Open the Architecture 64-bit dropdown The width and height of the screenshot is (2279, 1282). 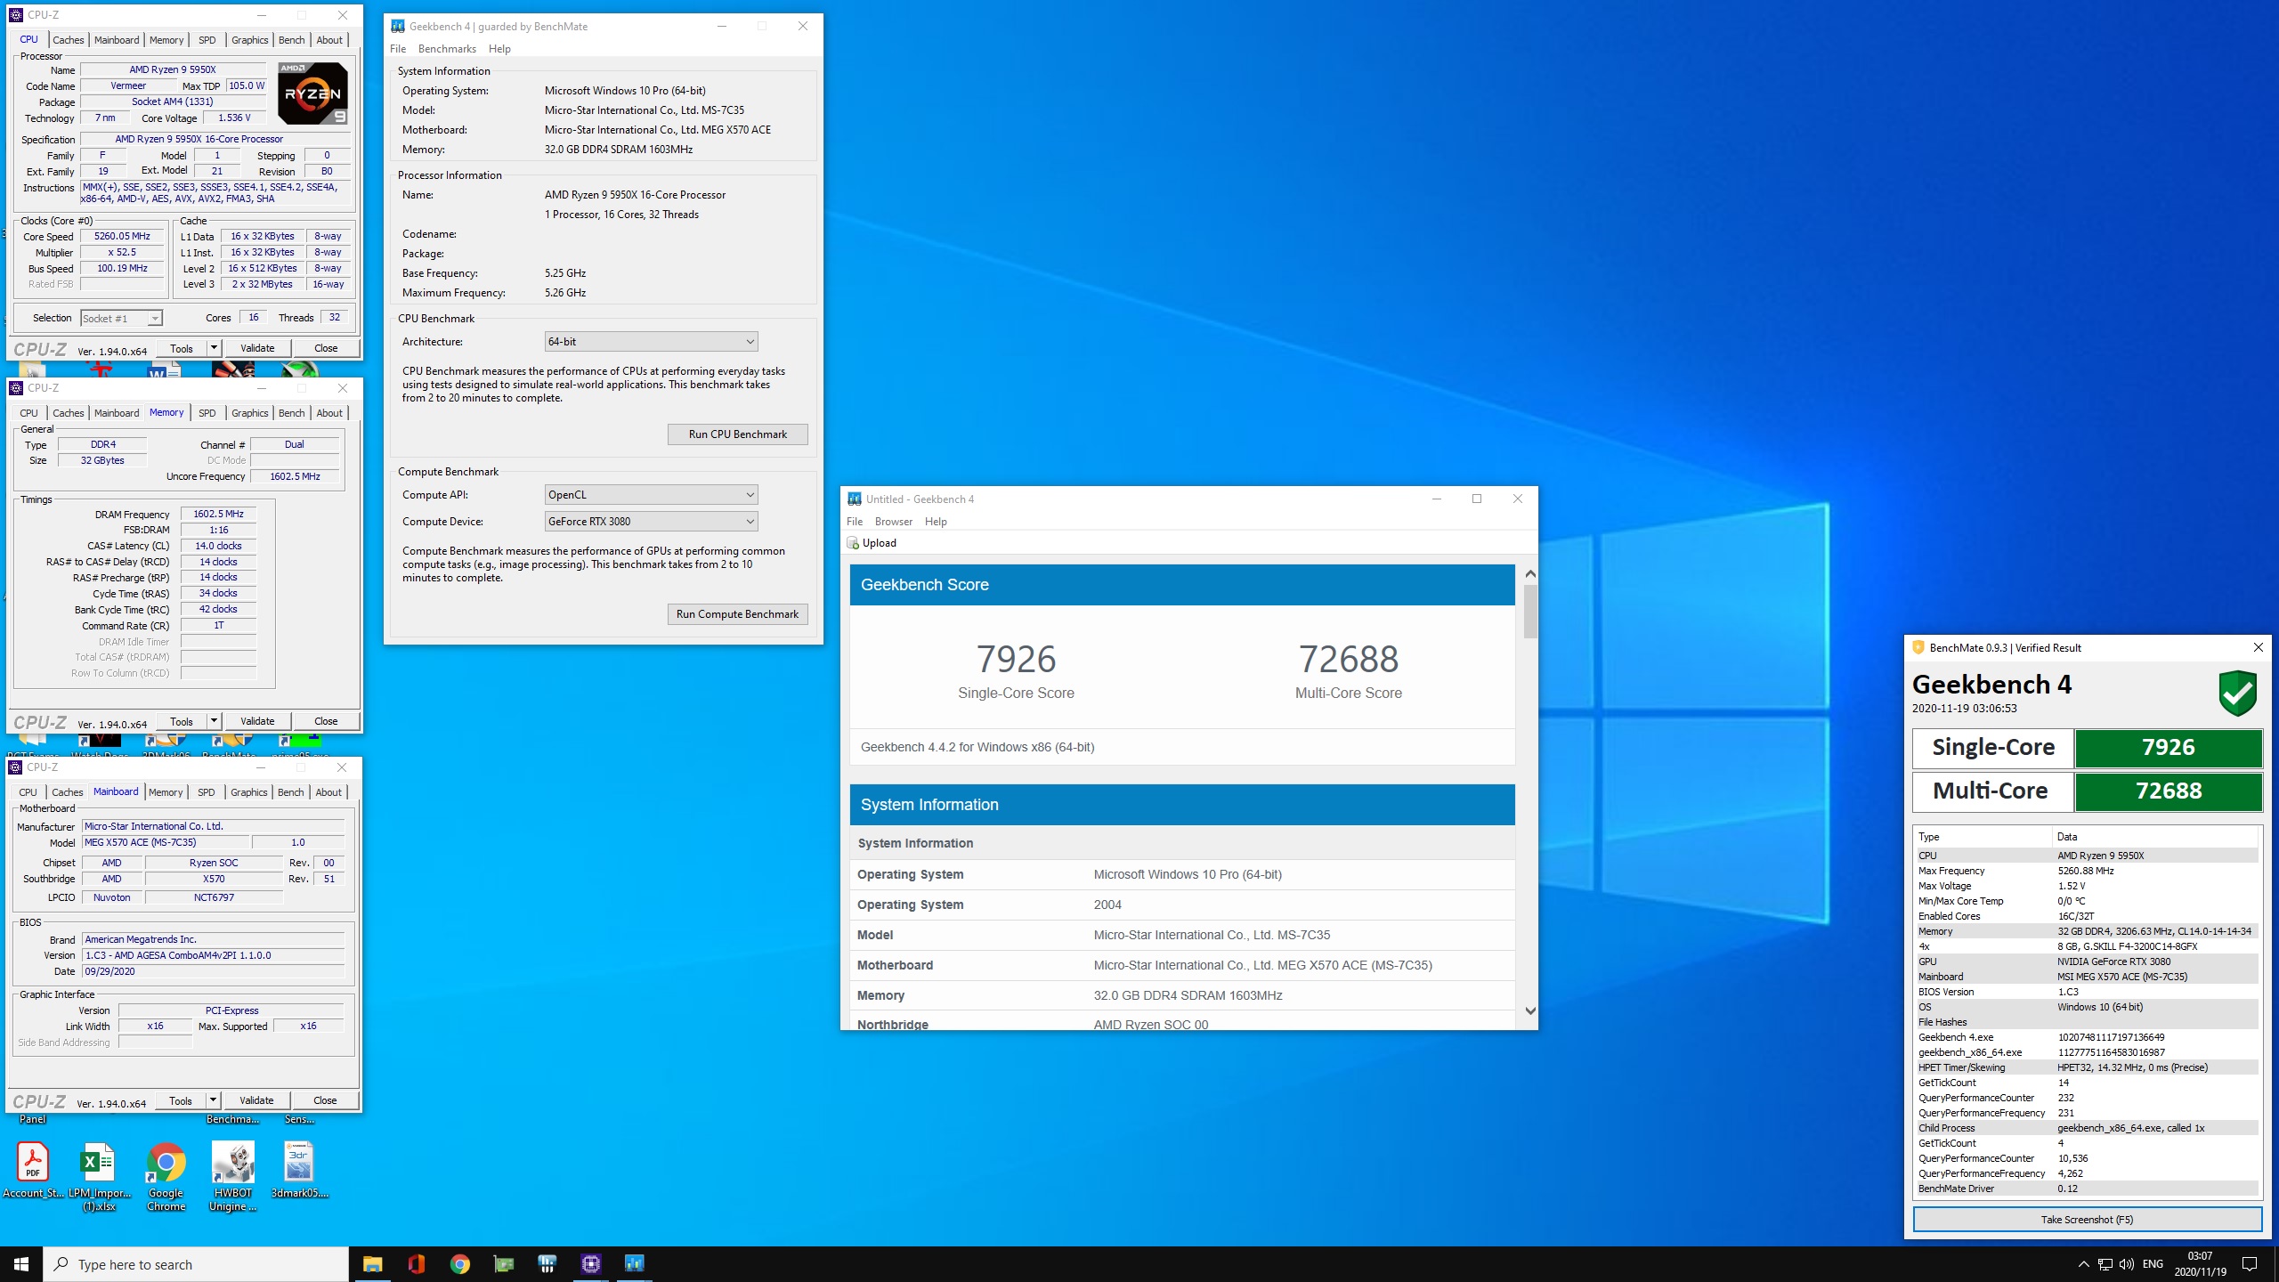pos(652,342)
